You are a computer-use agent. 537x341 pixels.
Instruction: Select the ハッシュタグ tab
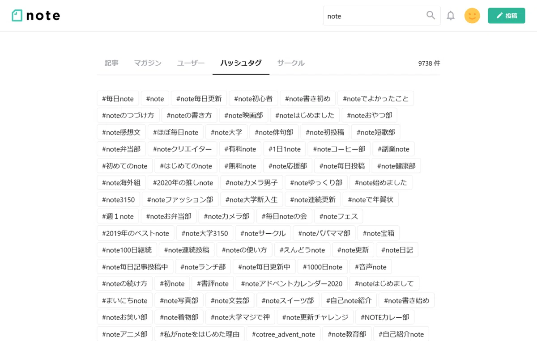241,63
